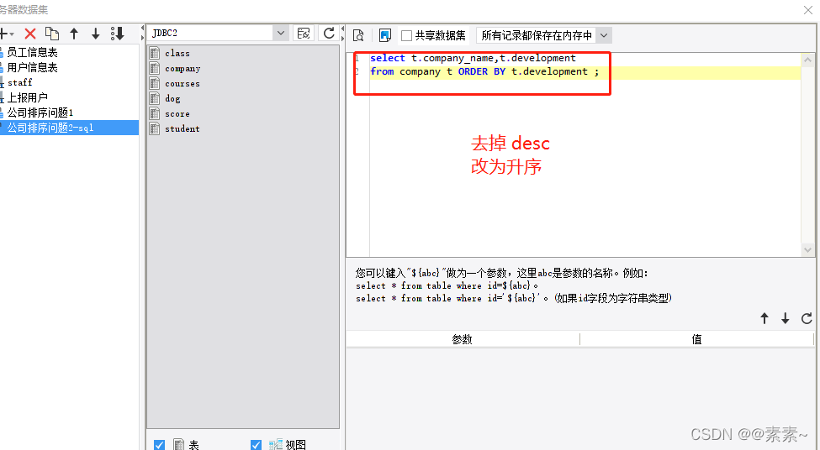
Task: Move parameter up with arrow icon
Action: 764,318
